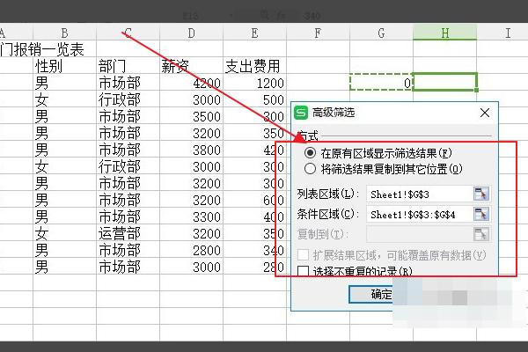
Task: Select column F header
Action: coord(318,33)
